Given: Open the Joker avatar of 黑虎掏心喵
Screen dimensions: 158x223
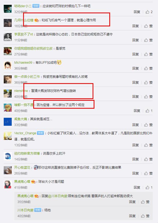Looking at the screenshot, I should coord(8,184).
